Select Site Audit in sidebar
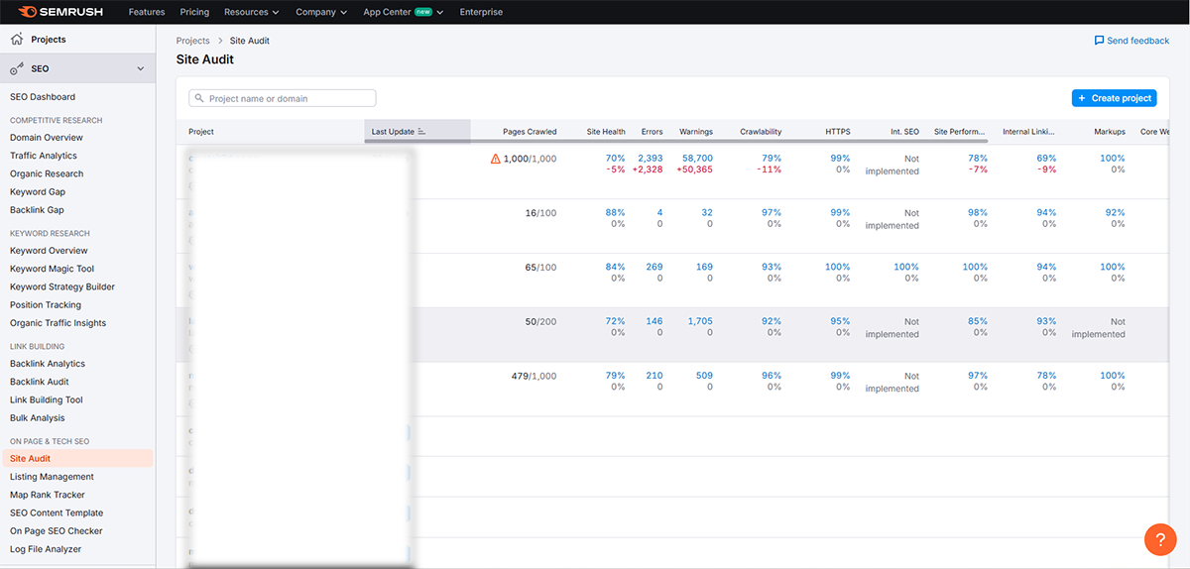This screenshot has width=1190, height=569. pyautogui.click(x=77, y=459)
